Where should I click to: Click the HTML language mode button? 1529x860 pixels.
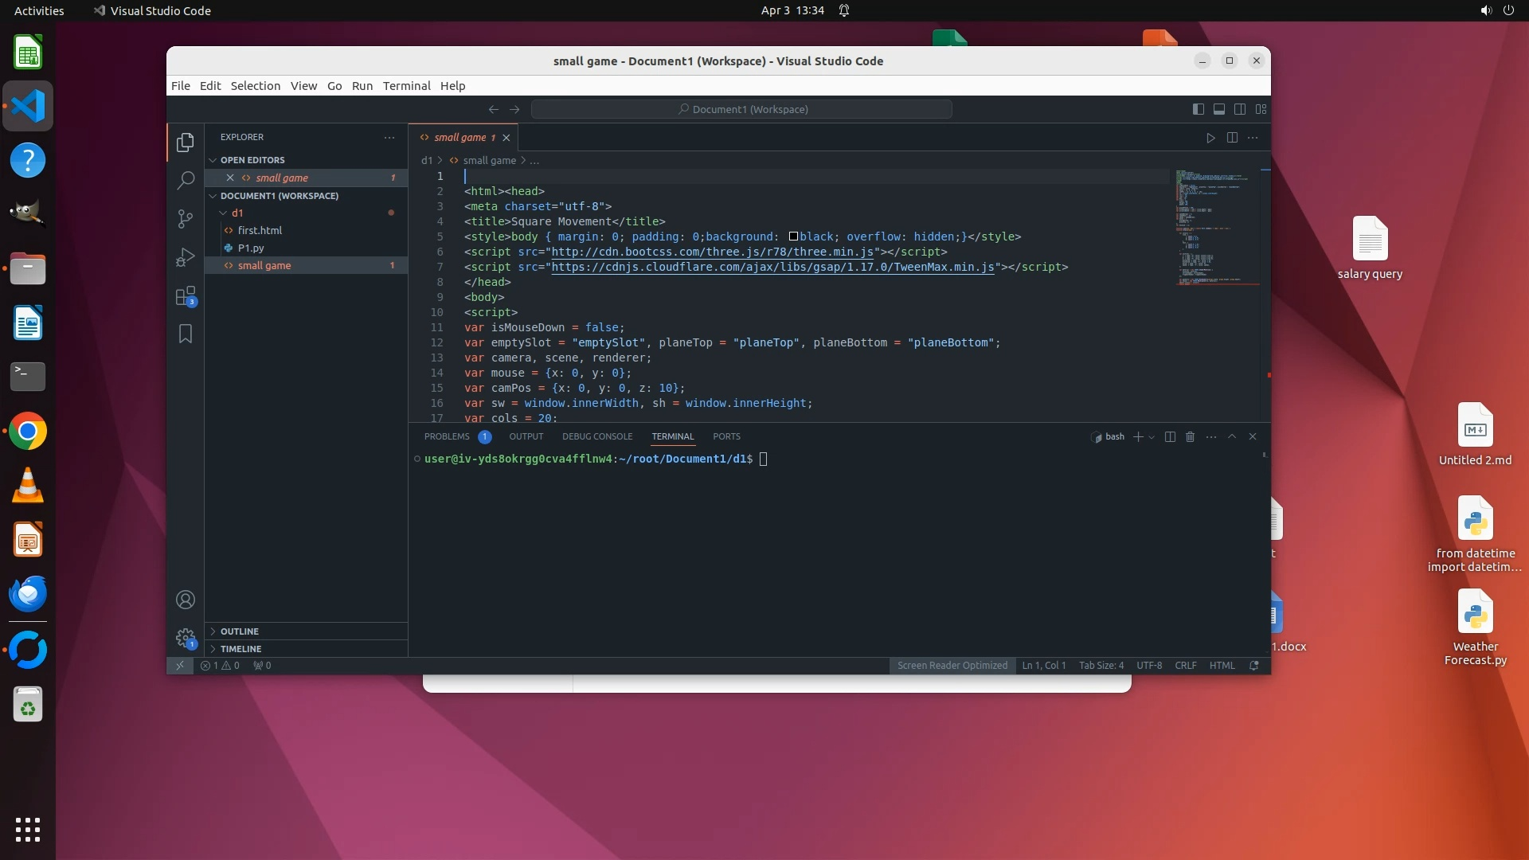1222,665
